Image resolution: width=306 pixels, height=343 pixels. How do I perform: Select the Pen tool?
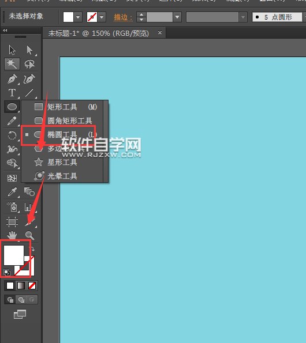coord(12,79)
